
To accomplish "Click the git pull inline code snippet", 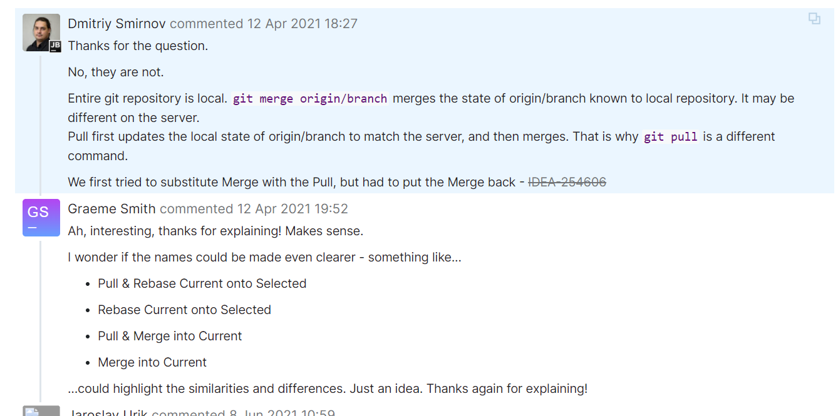I will click(671, 137).
